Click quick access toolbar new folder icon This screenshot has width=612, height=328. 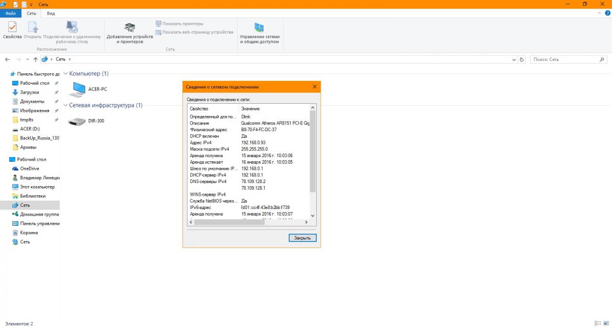[x=24, y=4]
